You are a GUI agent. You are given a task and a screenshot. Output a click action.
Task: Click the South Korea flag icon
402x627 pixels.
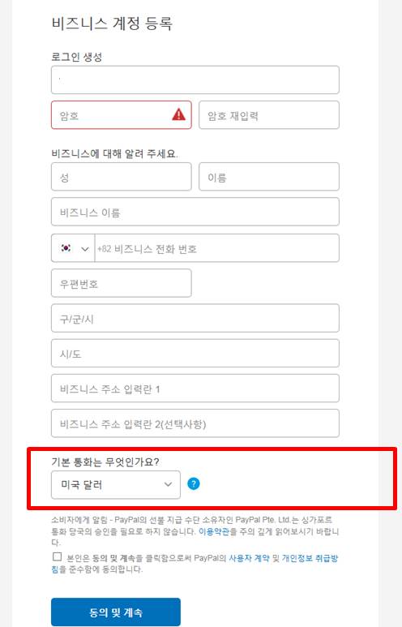tap(66, 248)
